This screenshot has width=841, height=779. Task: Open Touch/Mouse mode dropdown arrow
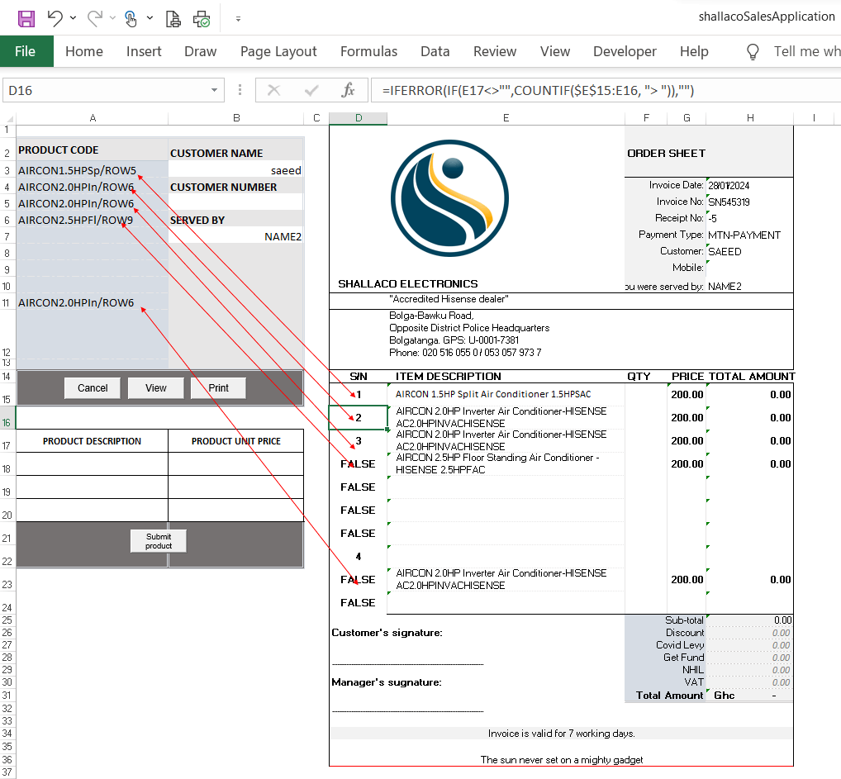coord(150,18)
